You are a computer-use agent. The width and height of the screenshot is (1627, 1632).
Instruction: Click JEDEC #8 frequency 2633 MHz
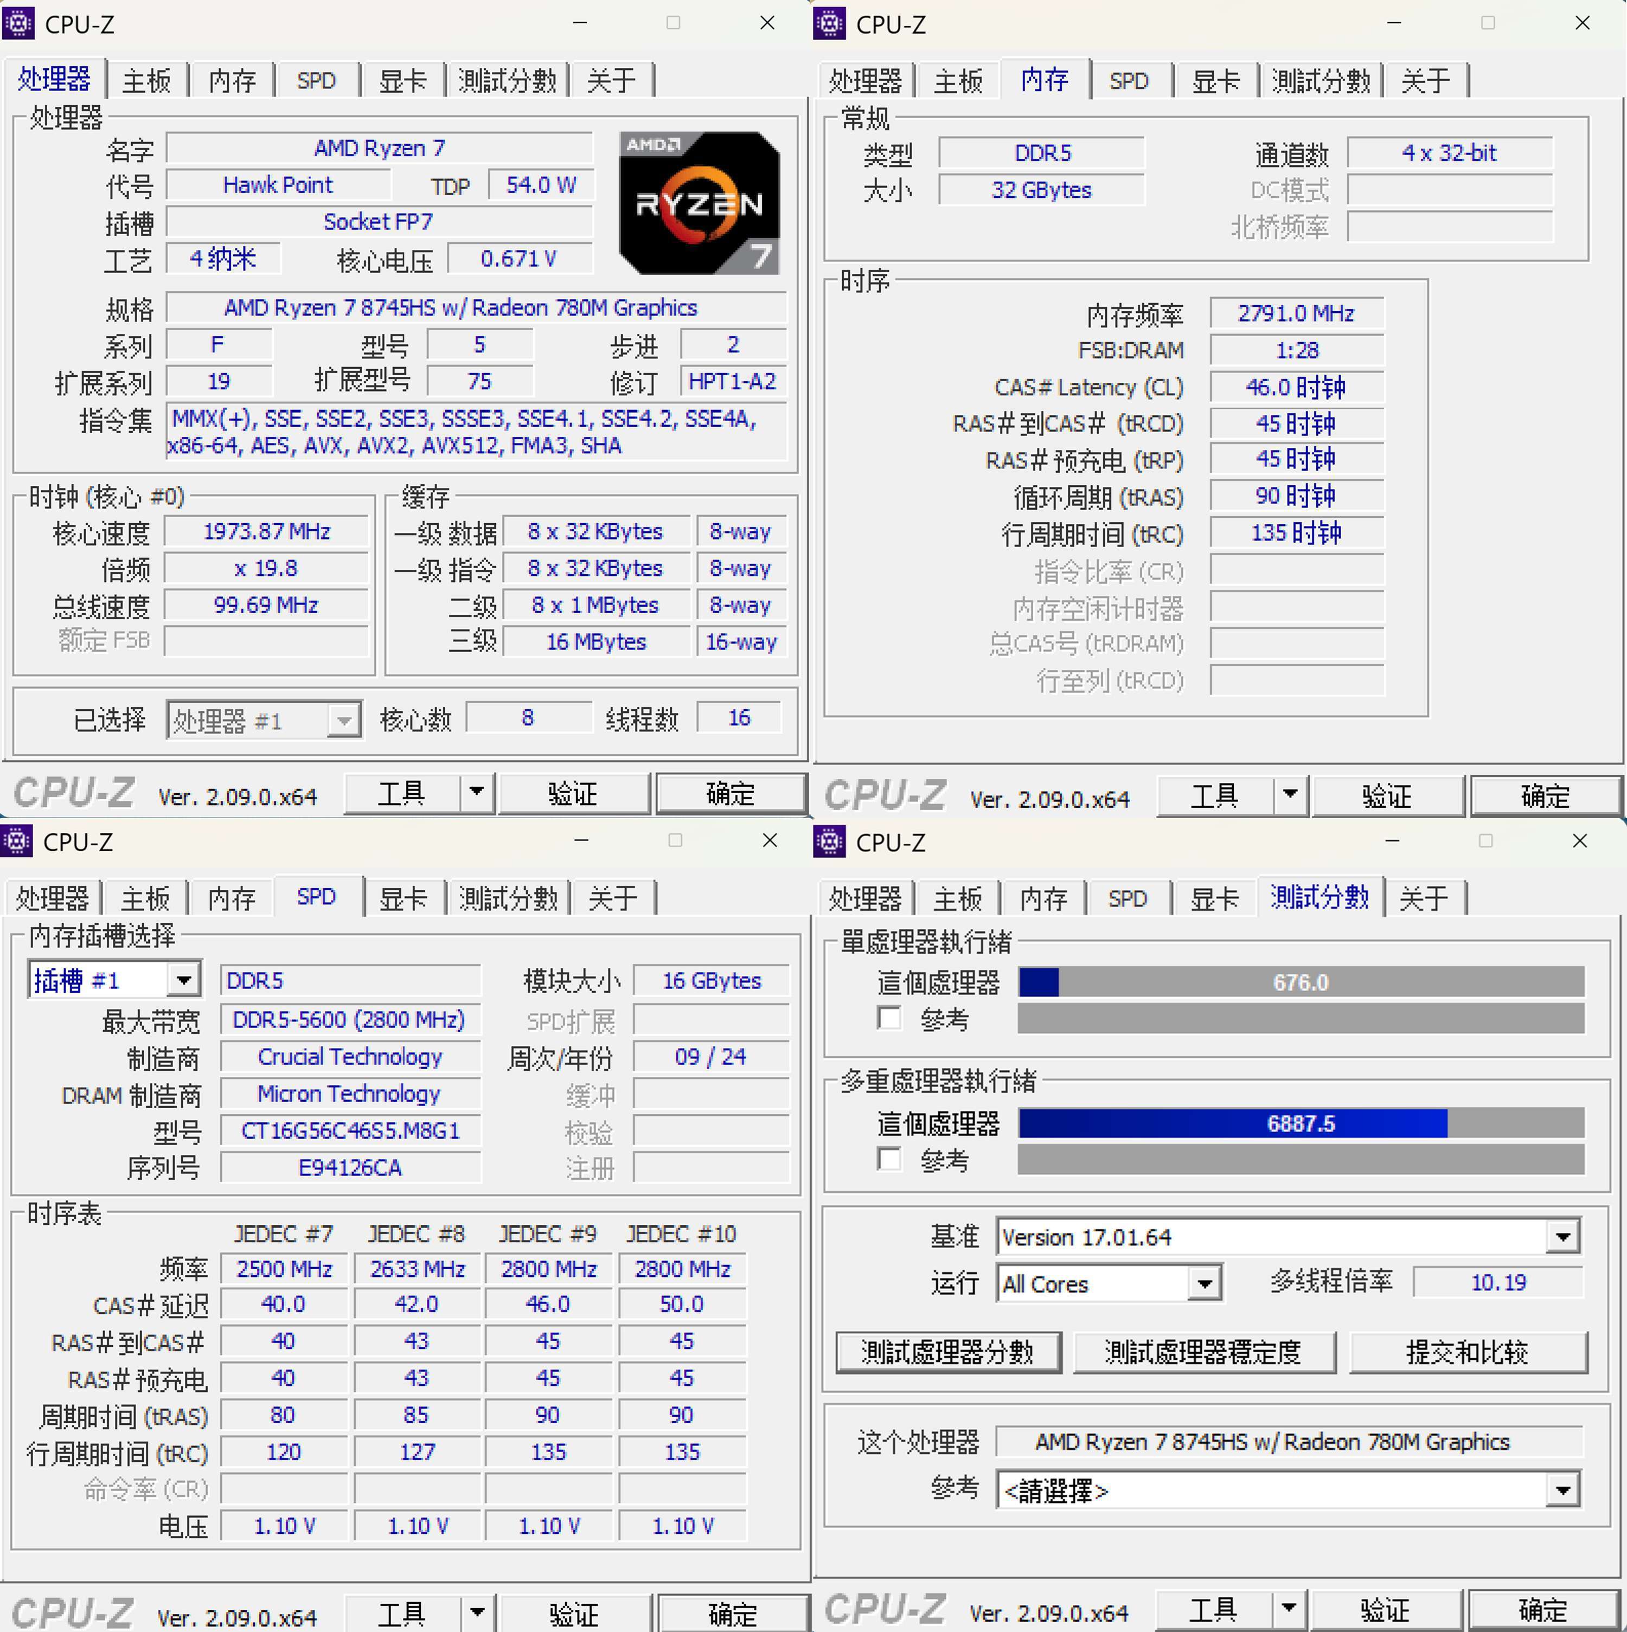point(417,1269)
